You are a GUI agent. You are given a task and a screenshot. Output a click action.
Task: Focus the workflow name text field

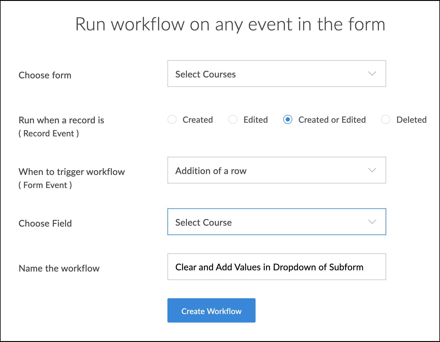point(277,267)
